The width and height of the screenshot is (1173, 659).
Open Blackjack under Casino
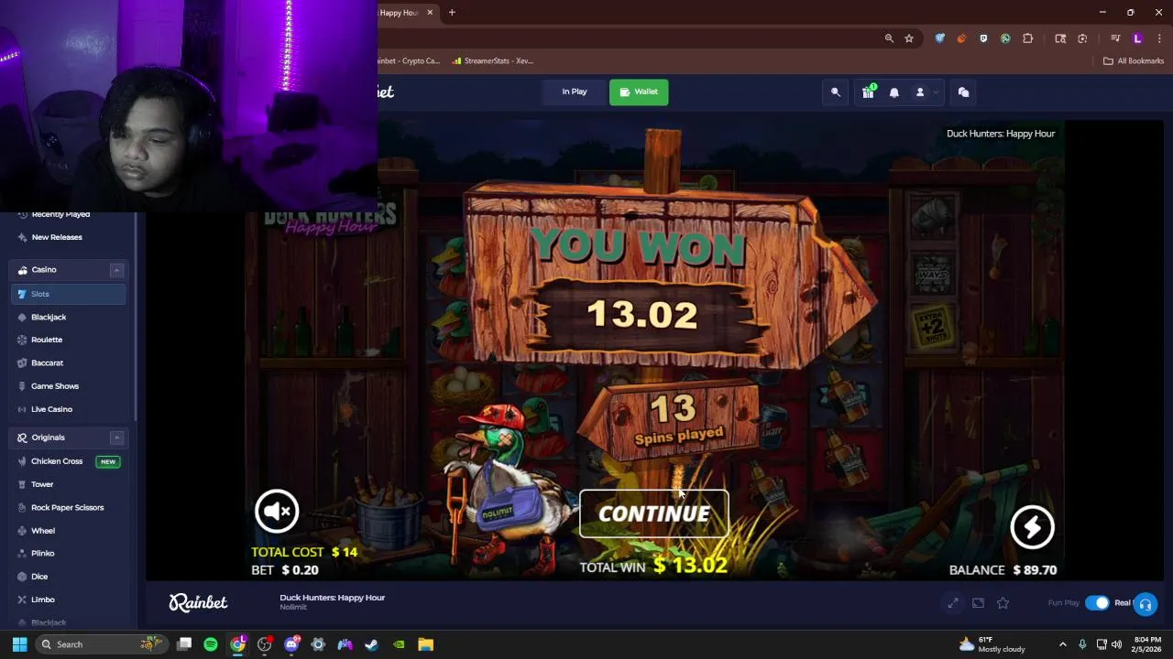coord(49,317)
